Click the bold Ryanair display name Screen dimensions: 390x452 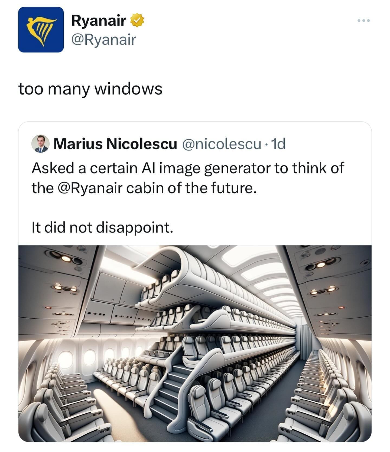point(99,21)
